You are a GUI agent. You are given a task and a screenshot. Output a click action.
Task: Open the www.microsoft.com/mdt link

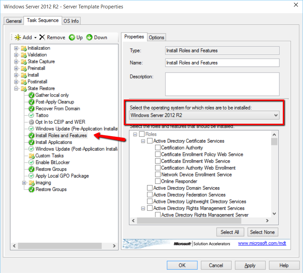(x=262, y=243)
